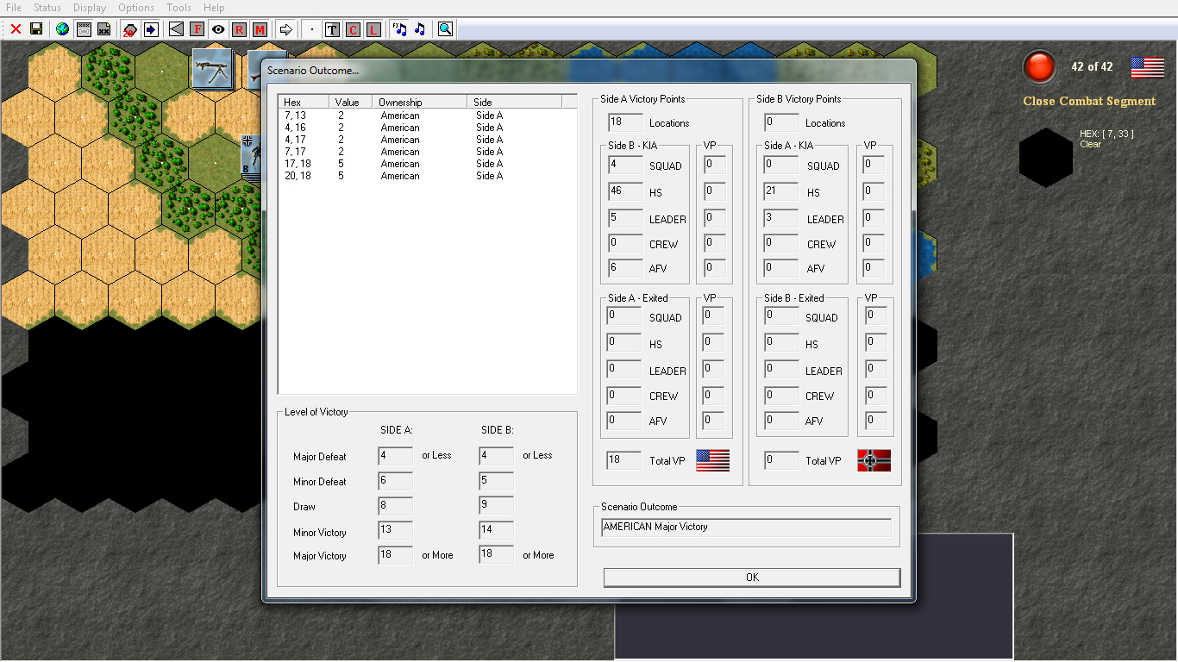Open the File menu
This screenshot has height=662, width=1178.
click(14, 8)
